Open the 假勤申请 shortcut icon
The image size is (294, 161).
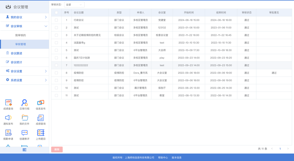click(8, 133)
